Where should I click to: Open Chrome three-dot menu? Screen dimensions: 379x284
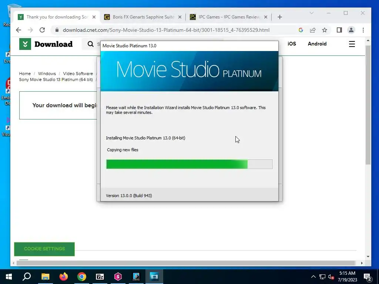pyautogui.click(x=363, y=30)
